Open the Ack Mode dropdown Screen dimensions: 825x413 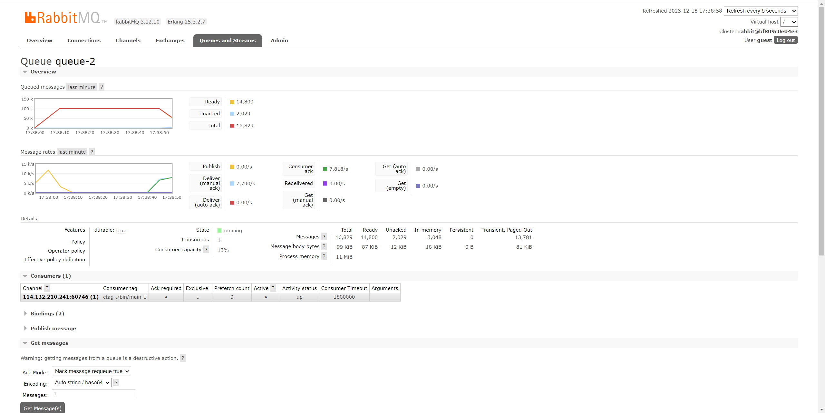[x=92, y=371]
